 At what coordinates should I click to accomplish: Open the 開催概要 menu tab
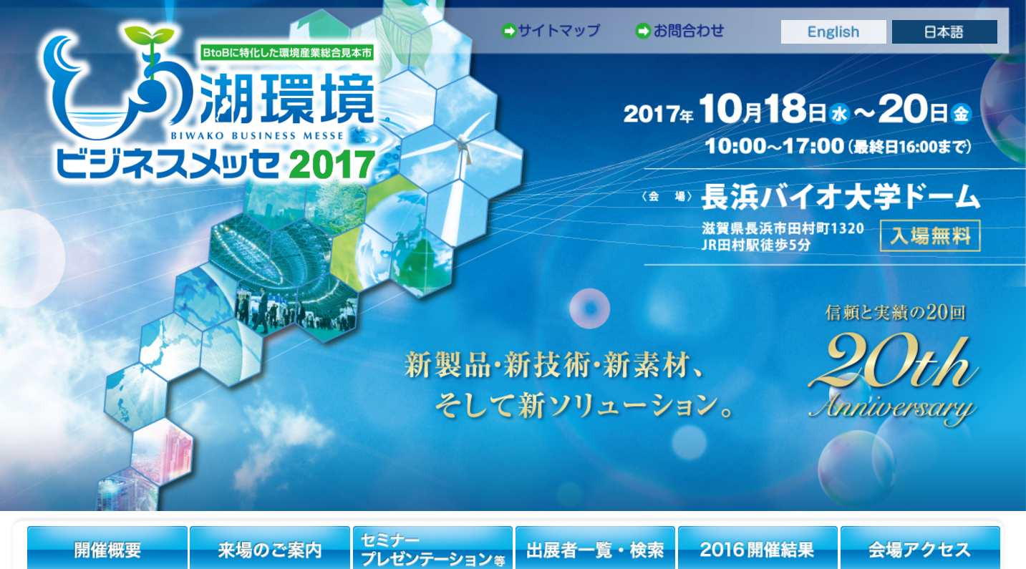(x=107, y=548)
